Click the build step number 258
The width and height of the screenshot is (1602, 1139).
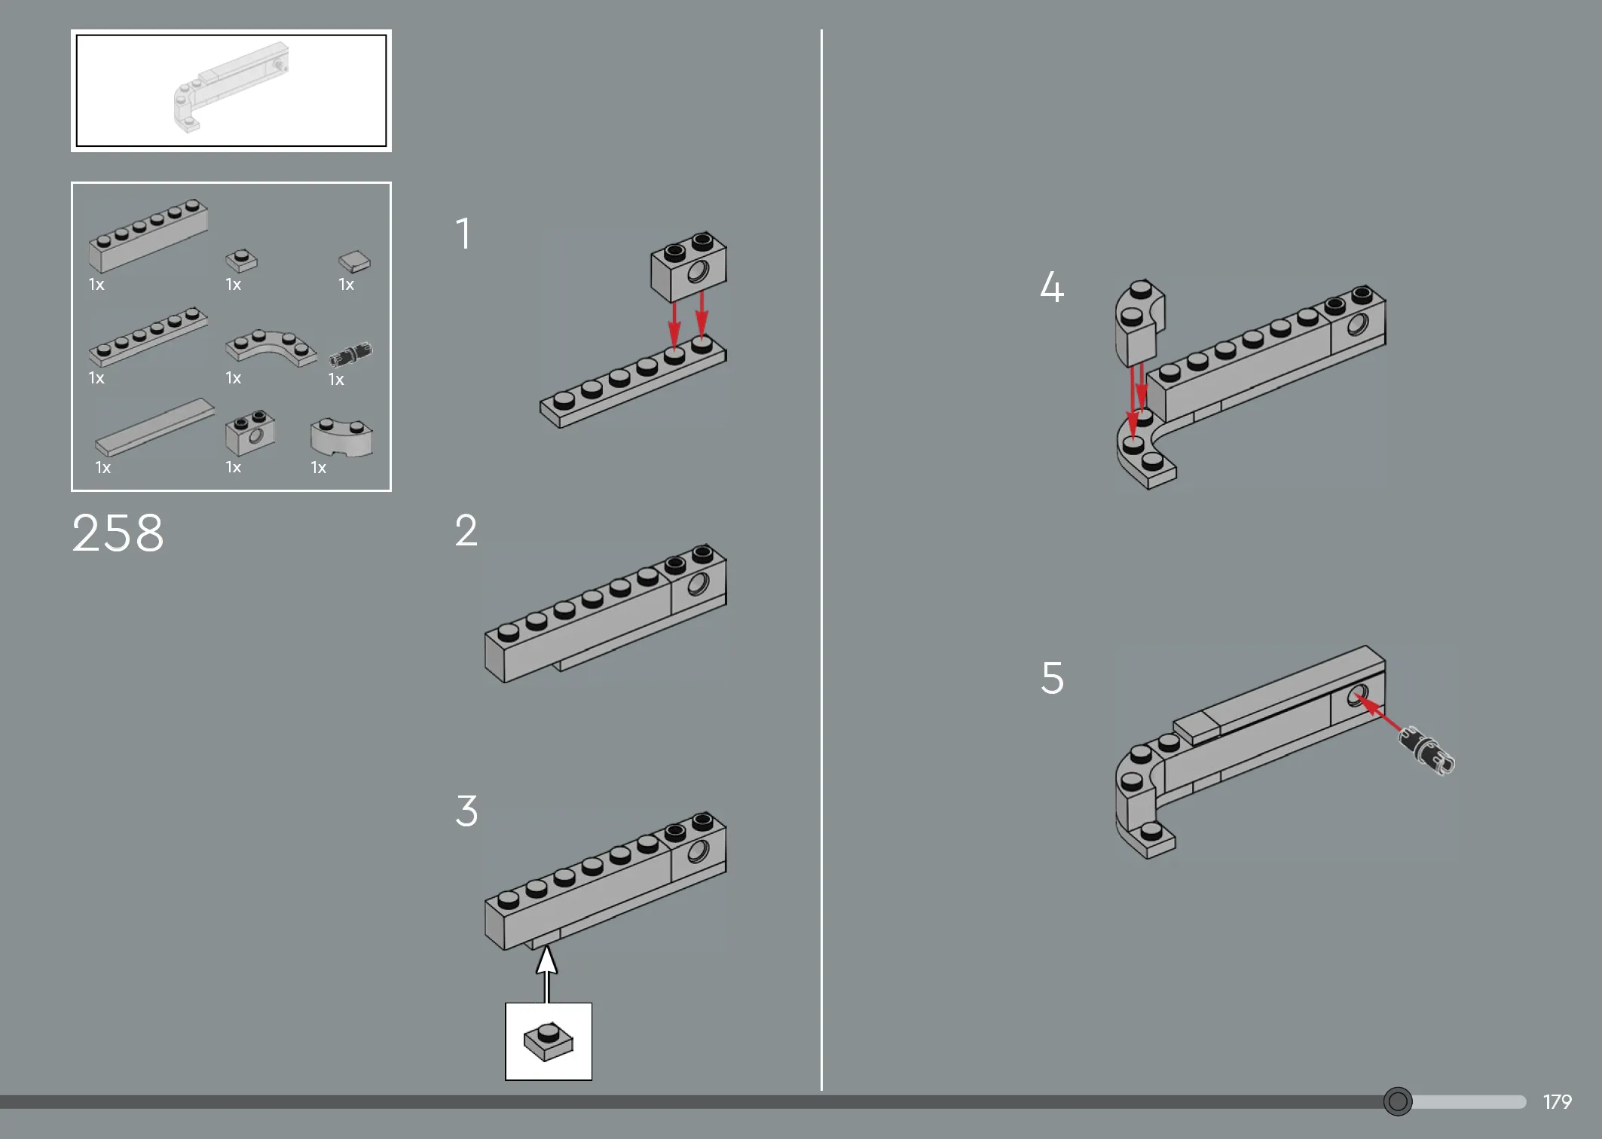(x=118, y=533)
